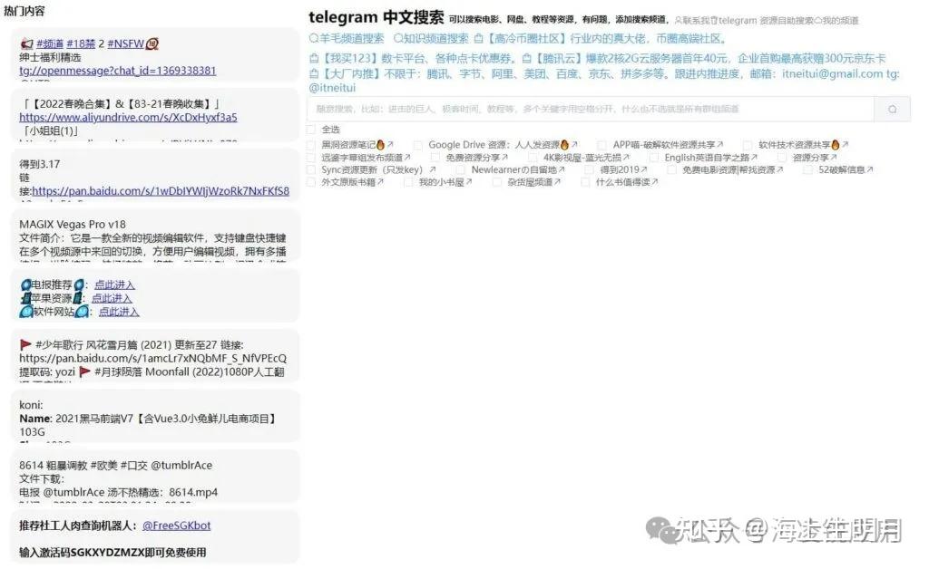929x569 pixels.
Task: Click the magnifier search button beside the search box
Action: click(893, 109)
